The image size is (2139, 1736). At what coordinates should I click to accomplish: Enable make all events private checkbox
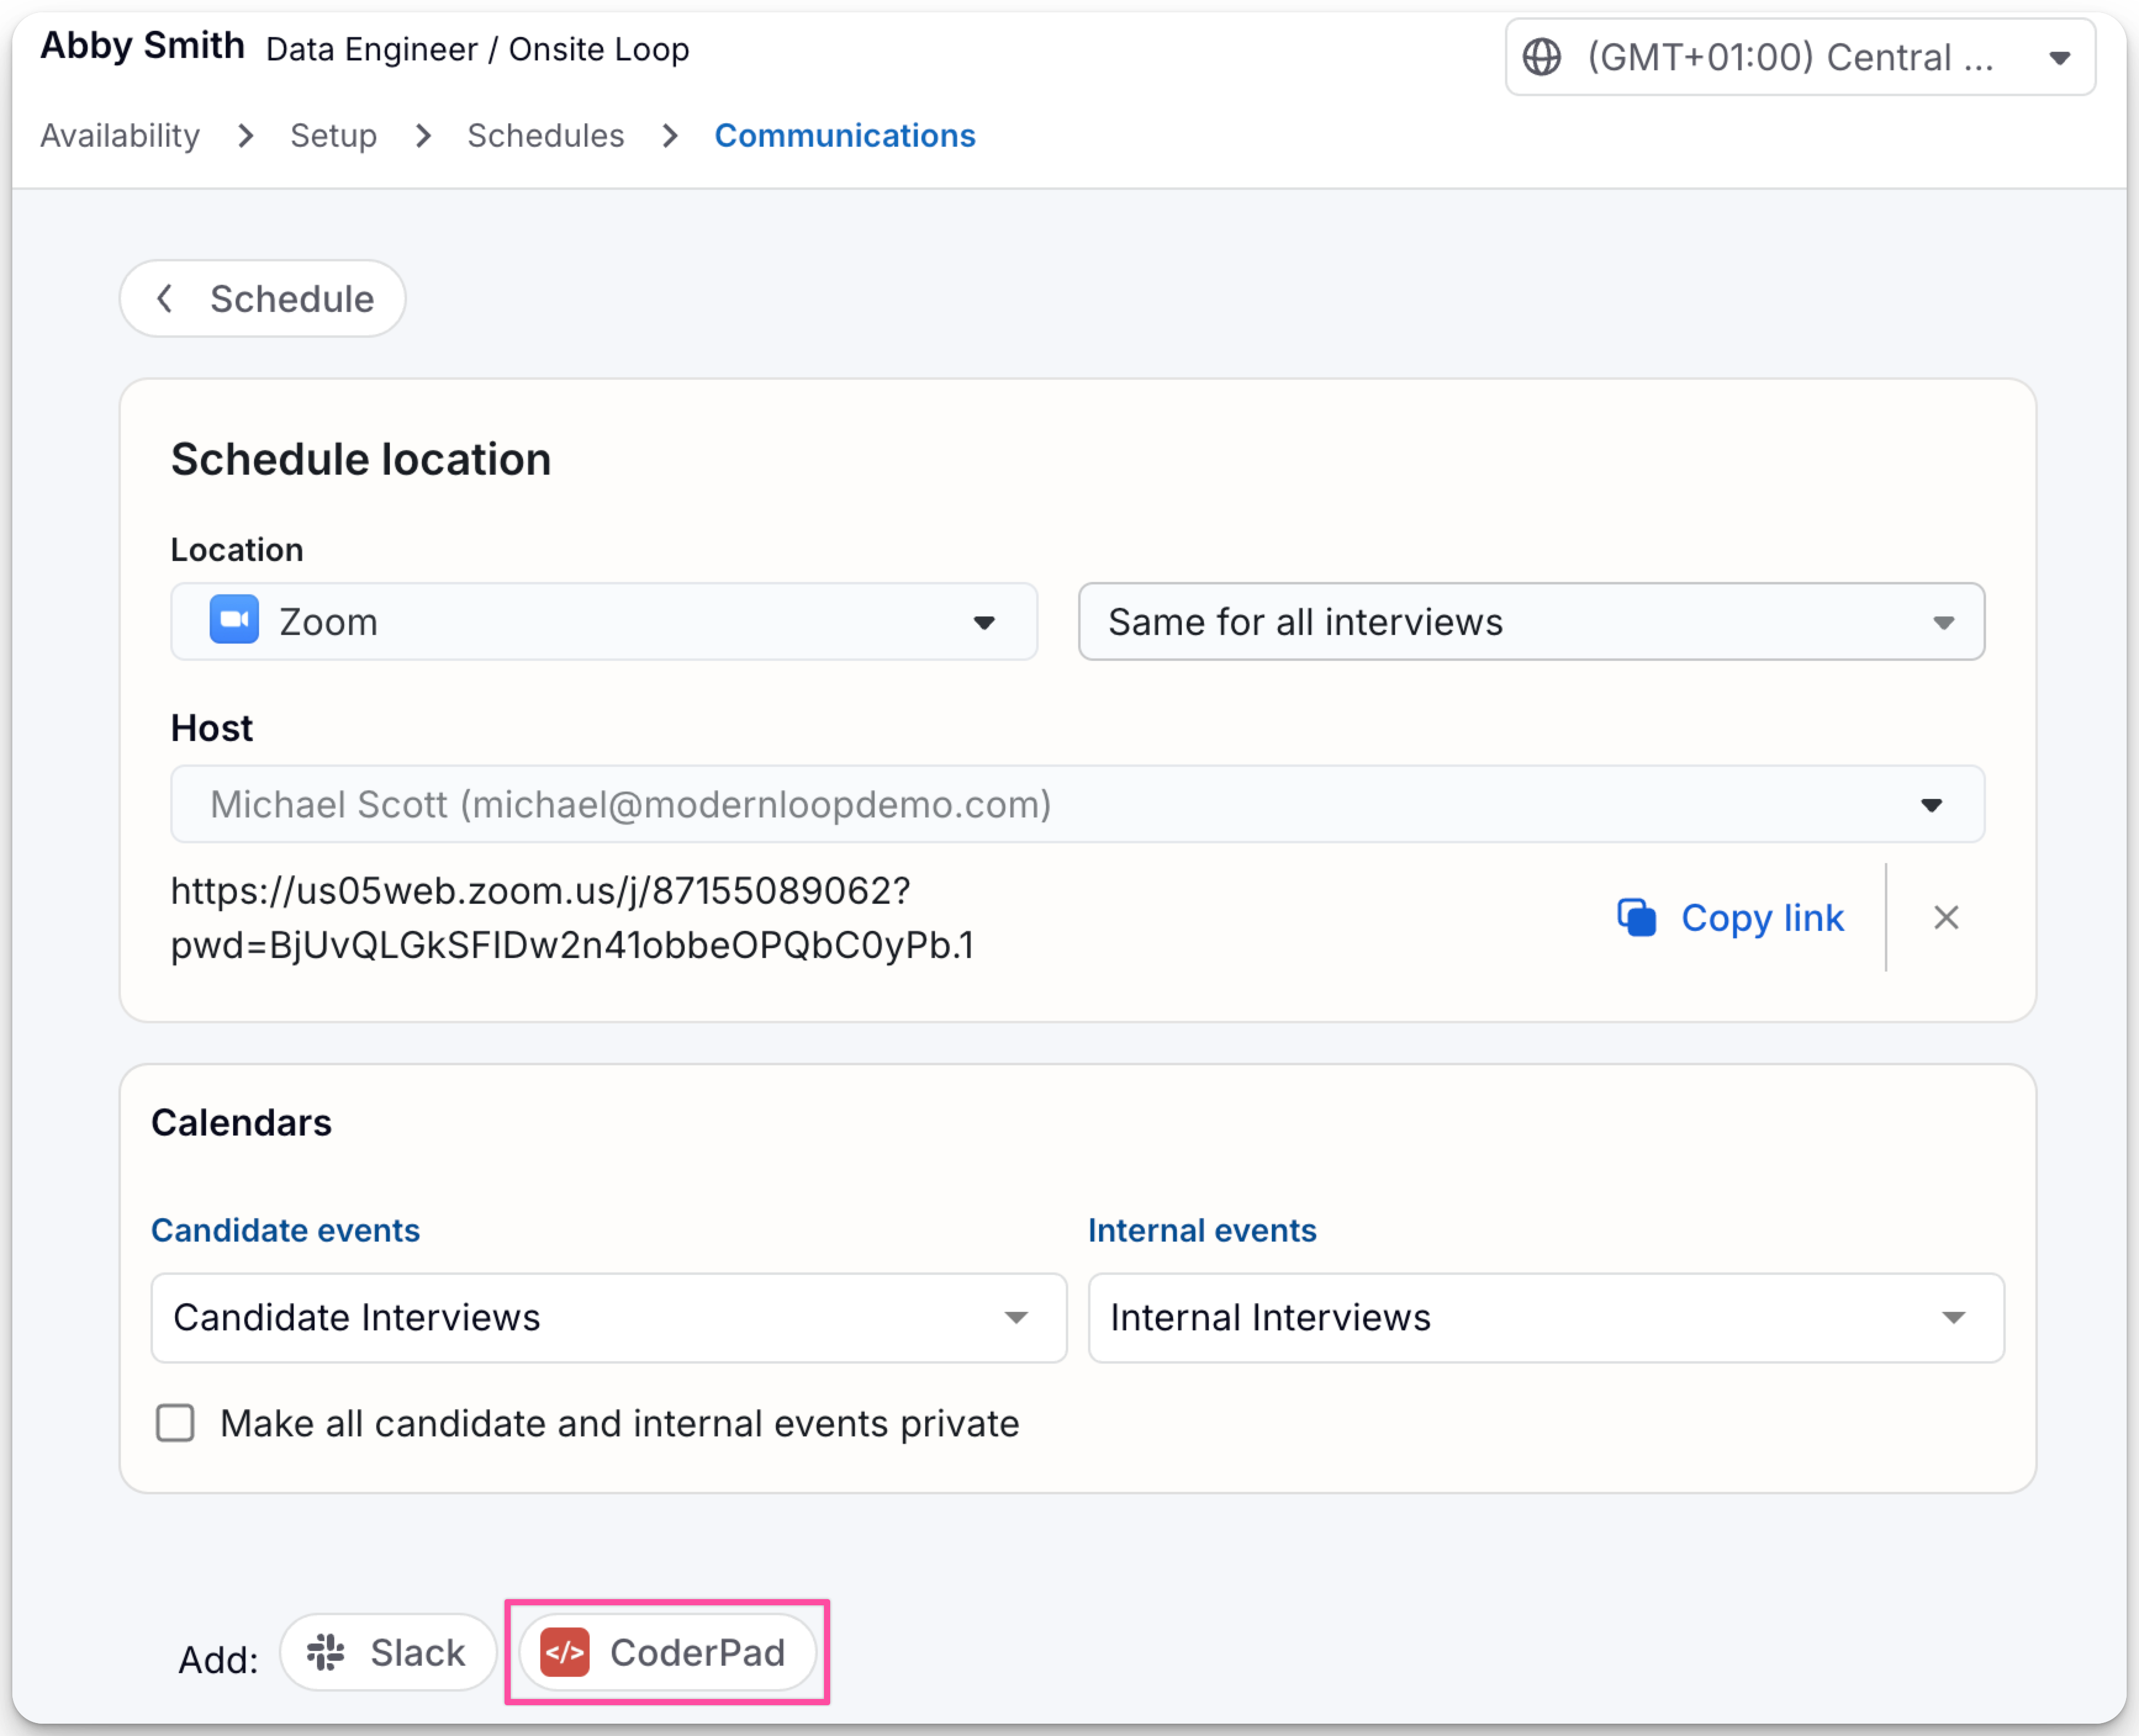click(175, 1423)
